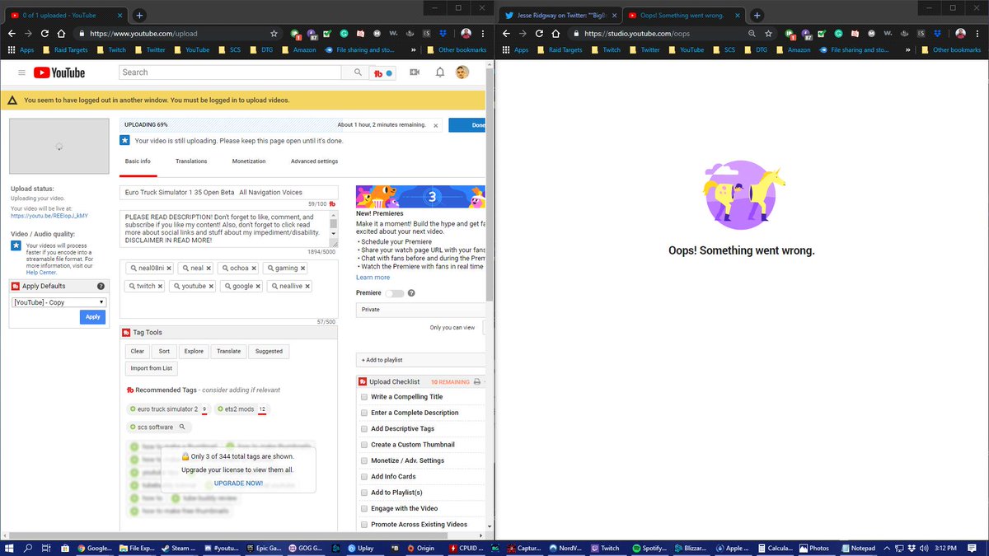Open 'Raid Targets' bookmark folder in left browser
Screen dimensions: 989x556
click(64, 49)
